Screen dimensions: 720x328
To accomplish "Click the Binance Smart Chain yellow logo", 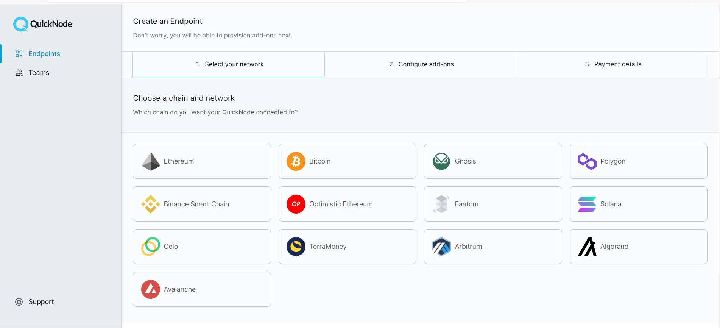I will (x=151, y=204).
